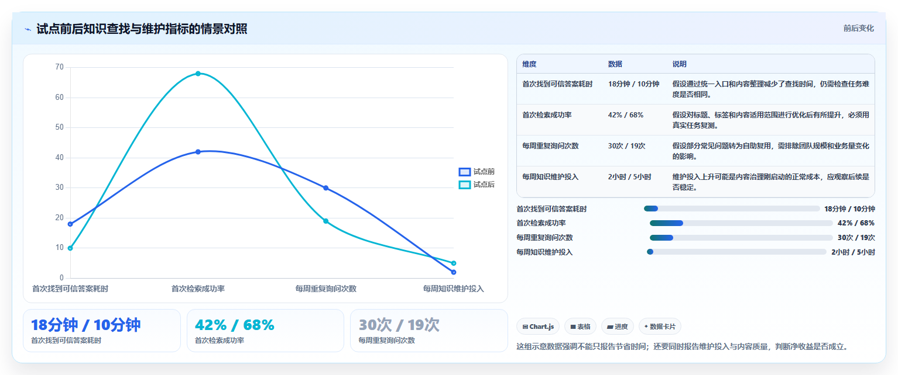Image resolution: width=898 pixels, height=375 pixels.
Task: Click the 试点后 data point at 10
Action: [x=70, y=248]
